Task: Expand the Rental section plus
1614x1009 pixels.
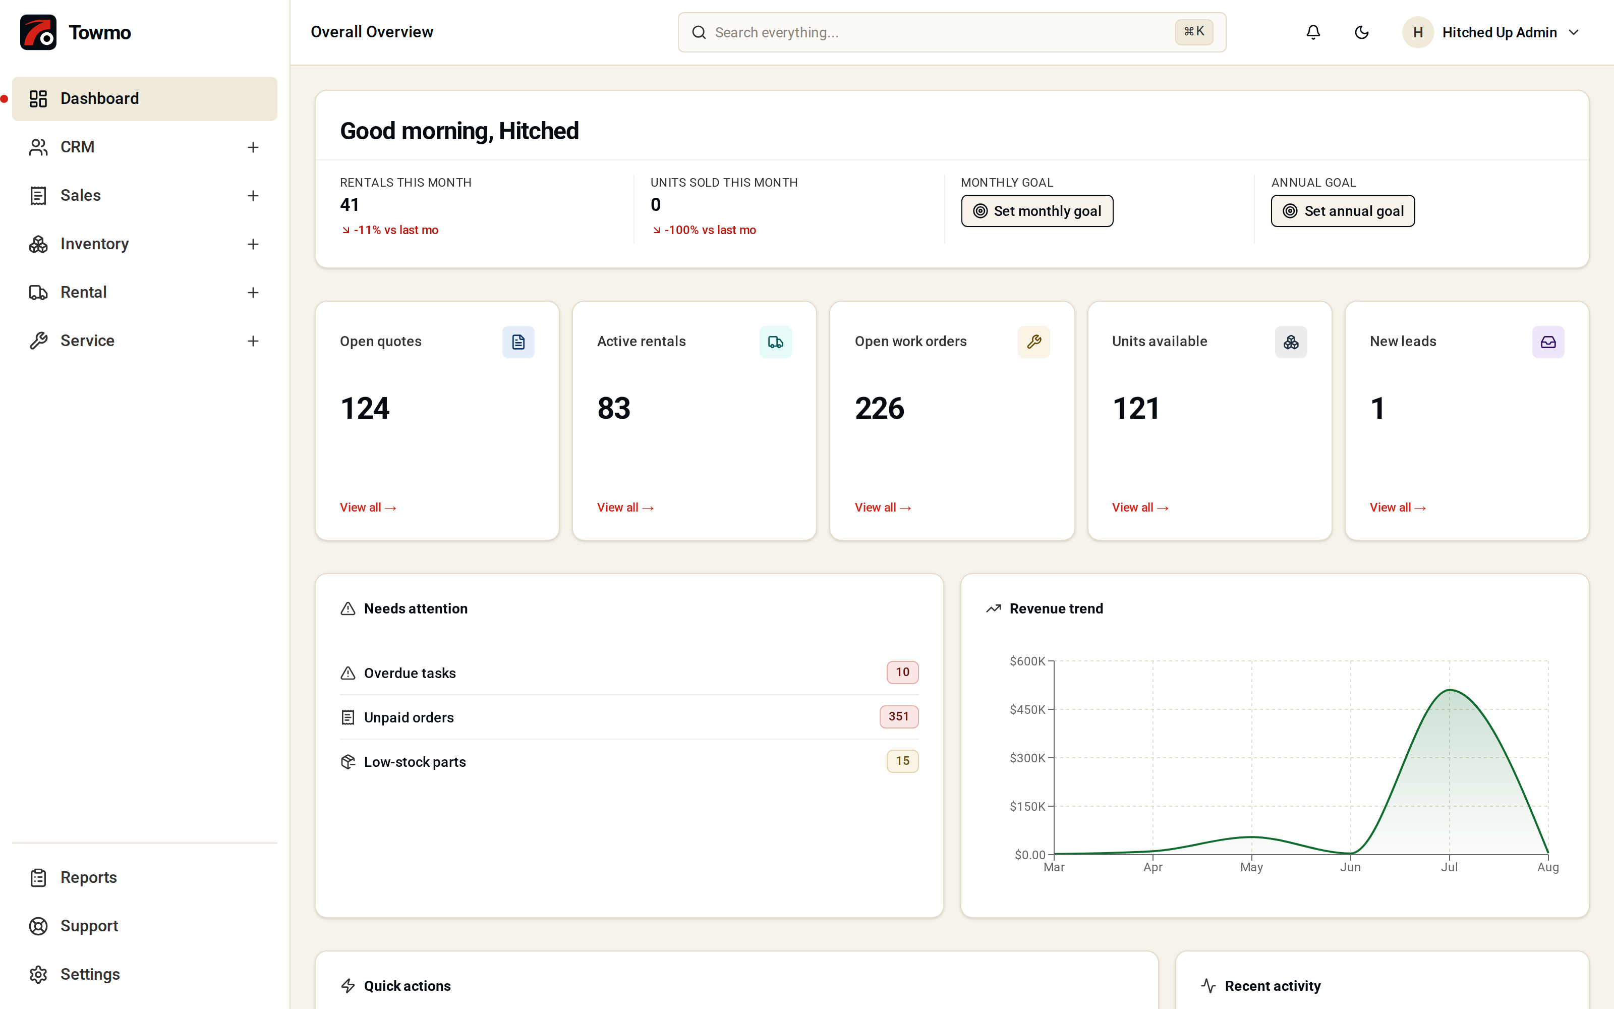Action: [x=253, y=292]
